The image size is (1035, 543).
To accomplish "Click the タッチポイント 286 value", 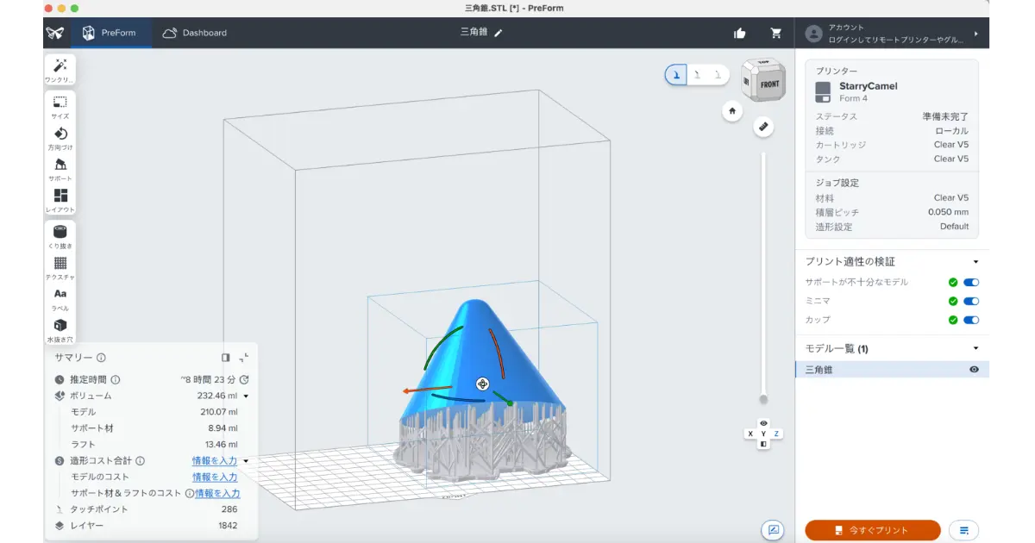I will (229, 509).
